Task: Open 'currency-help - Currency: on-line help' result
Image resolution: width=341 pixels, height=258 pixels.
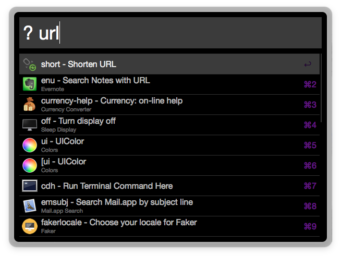Action: (112, 101)
